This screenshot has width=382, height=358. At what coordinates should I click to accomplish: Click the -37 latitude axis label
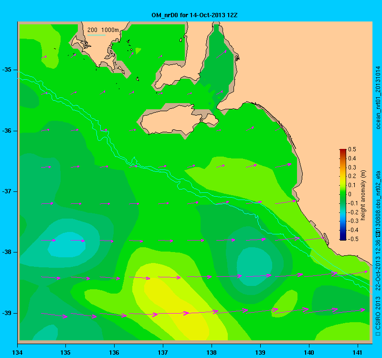click(7, 191)
